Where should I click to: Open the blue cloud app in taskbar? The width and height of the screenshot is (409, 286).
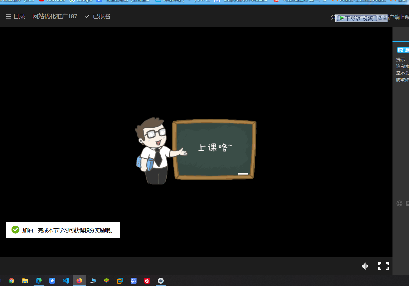pyautogui.click(x=134, y=281)
